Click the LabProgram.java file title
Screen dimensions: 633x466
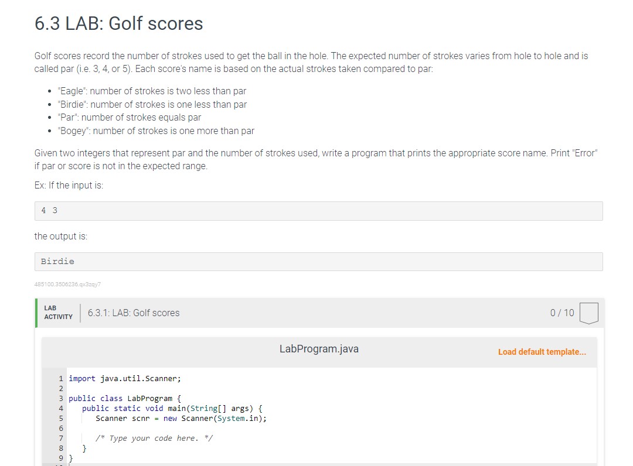(x=319, y=349)
